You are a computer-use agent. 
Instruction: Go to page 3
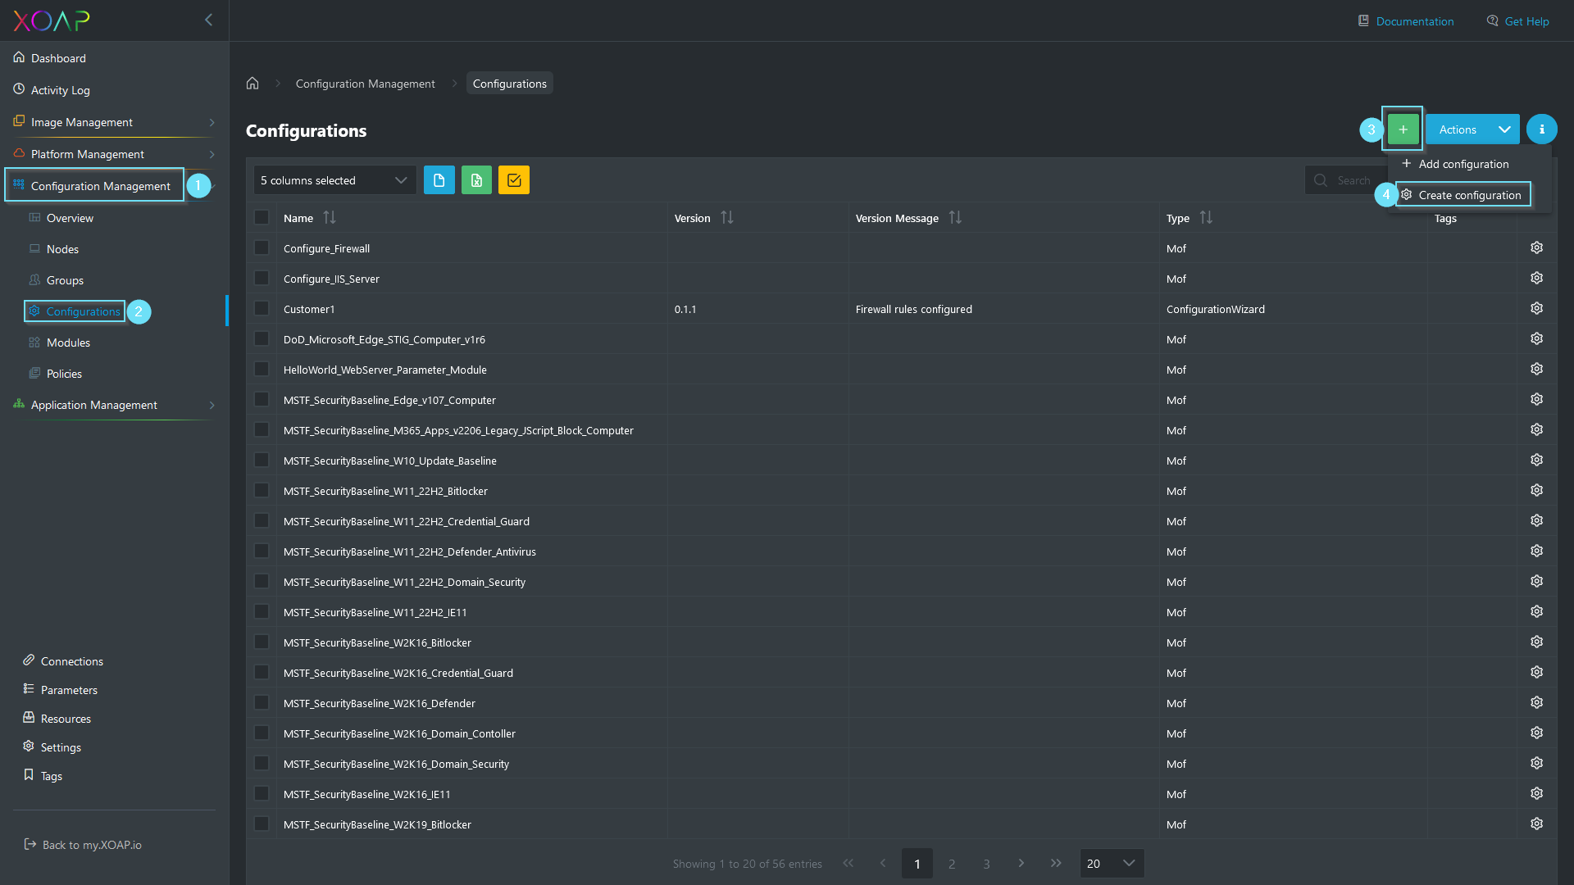click(x=986, y=864)
